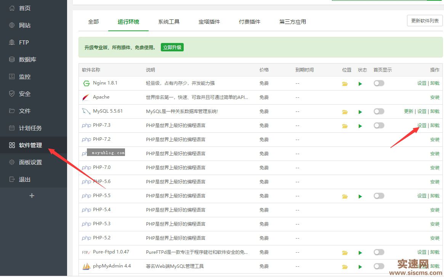Click the phpMyAdmin sailboat icon

tap(86, 266)
